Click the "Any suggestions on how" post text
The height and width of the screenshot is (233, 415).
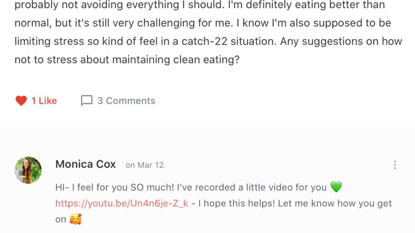[x=341, y=41]
